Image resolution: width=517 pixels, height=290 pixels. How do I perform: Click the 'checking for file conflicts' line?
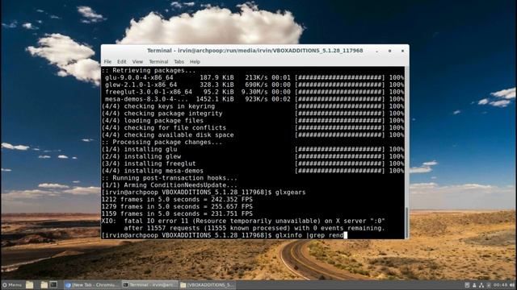tap(253, 128)
